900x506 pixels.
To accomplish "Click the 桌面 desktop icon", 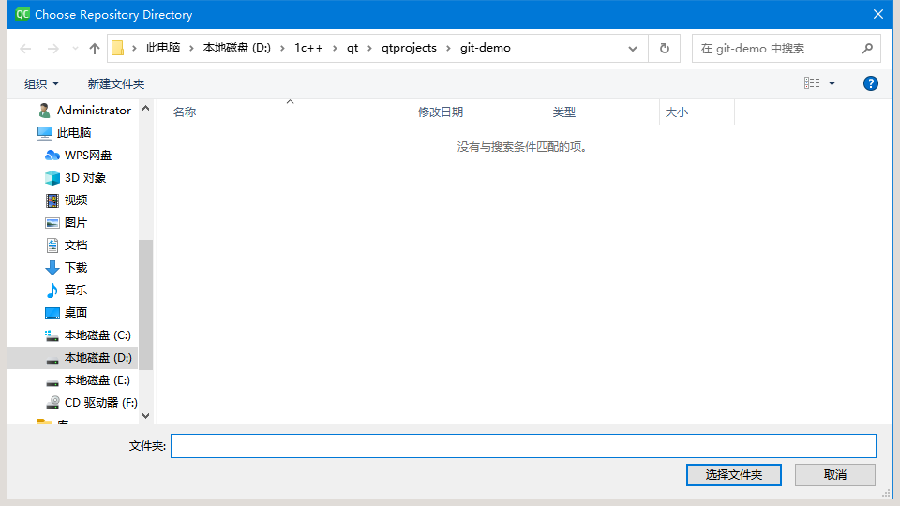I will (x=52, y=313).
